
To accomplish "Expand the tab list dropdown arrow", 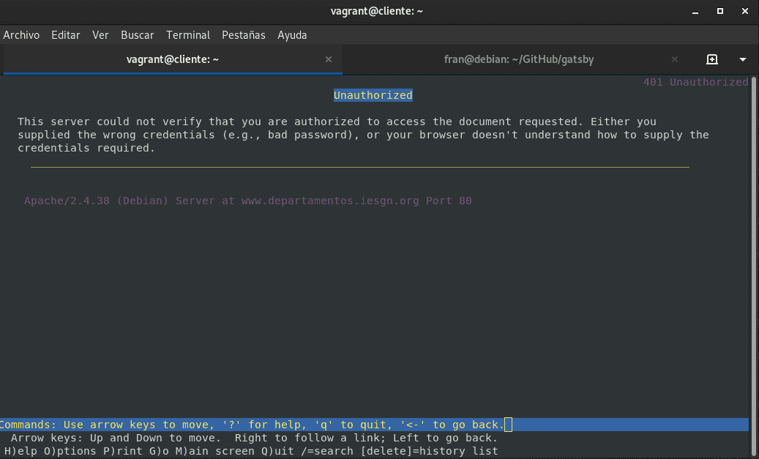I will click(743, 59).
